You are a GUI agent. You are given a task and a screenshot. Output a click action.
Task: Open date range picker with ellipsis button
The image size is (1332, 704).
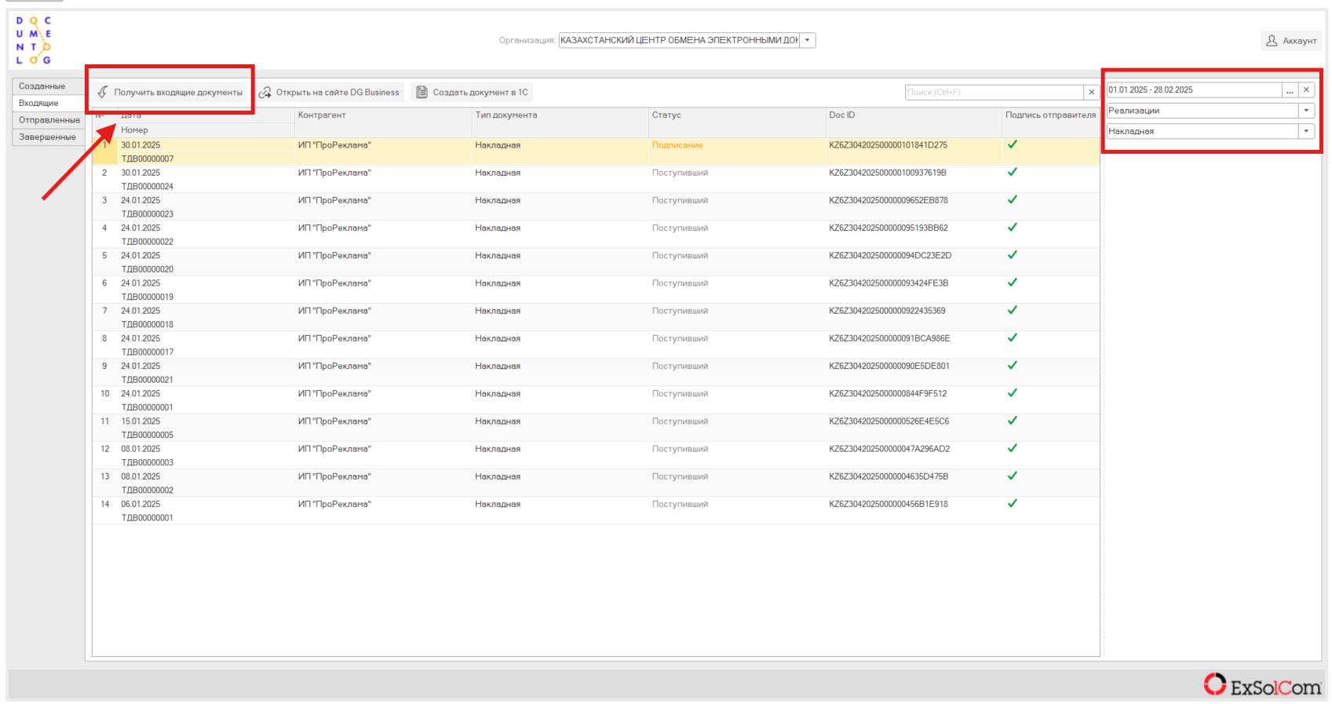[1290, 90]
